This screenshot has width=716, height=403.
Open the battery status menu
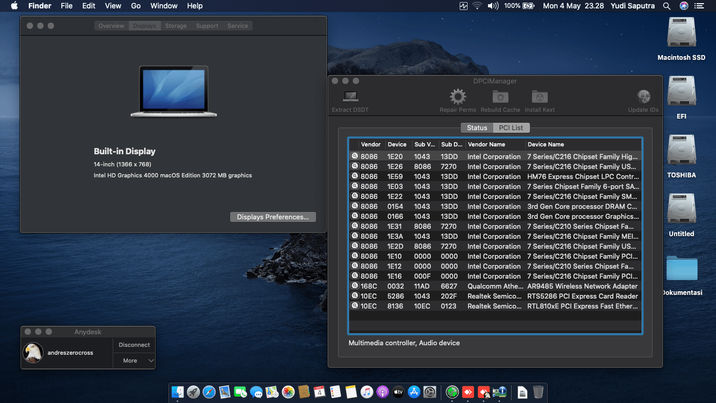pos(519,6)
